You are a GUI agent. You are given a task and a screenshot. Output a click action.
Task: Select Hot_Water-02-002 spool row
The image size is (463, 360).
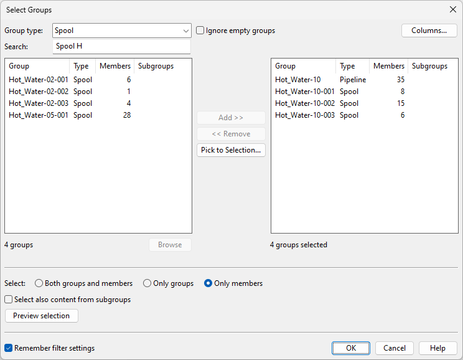coord(38,92)
